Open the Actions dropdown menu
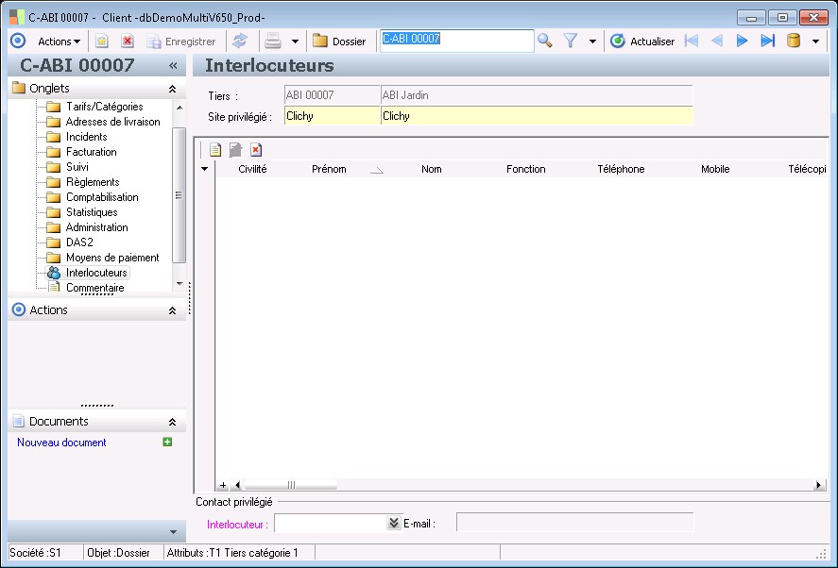Image resolution: width=838 pixels, height=568 pixels. tap(59, 42)
